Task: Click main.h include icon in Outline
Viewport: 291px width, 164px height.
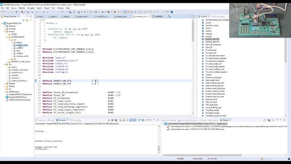Action: point(203,23)
